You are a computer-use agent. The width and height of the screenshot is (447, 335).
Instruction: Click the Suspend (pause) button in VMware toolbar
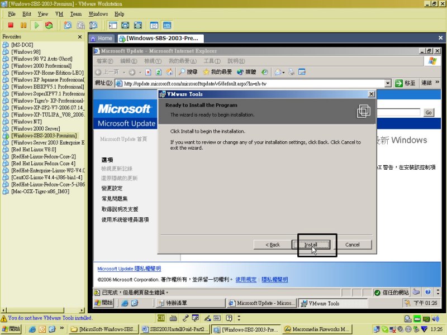pyautogui.click(x=23, y=25)
